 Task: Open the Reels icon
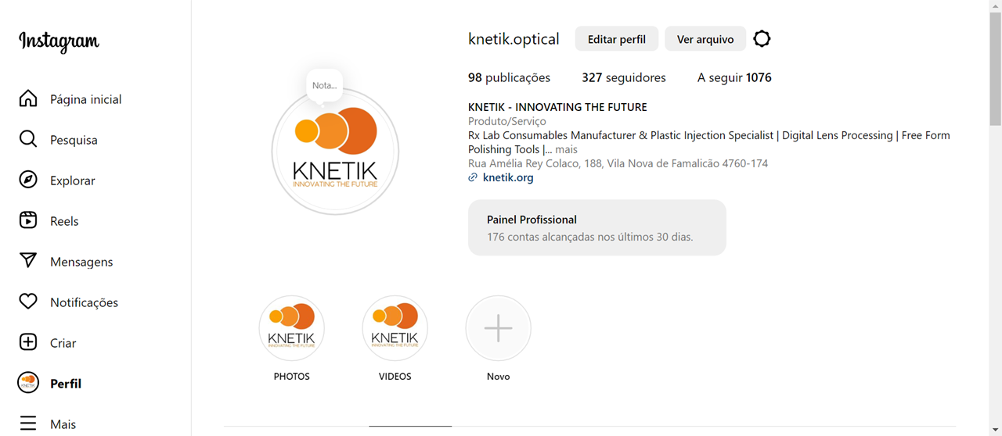click(x=28, y=220)
